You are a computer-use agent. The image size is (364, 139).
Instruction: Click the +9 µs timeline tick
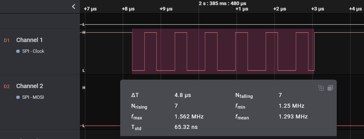(166, 9)
